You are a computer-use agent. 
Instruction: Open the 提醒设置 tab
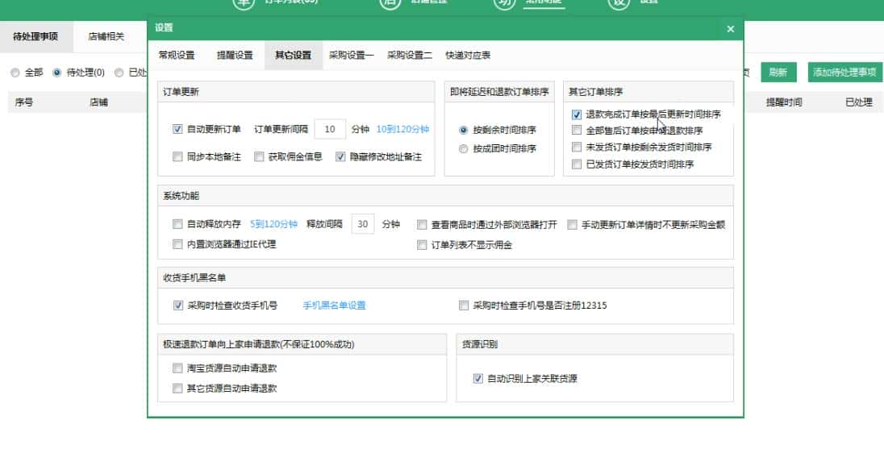[x=235, y=56]
